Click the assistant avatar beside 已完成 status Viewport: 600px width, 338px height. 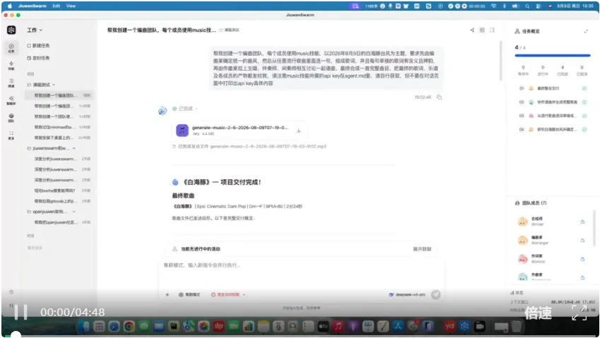pyautogui.click(x=163, y=111)
